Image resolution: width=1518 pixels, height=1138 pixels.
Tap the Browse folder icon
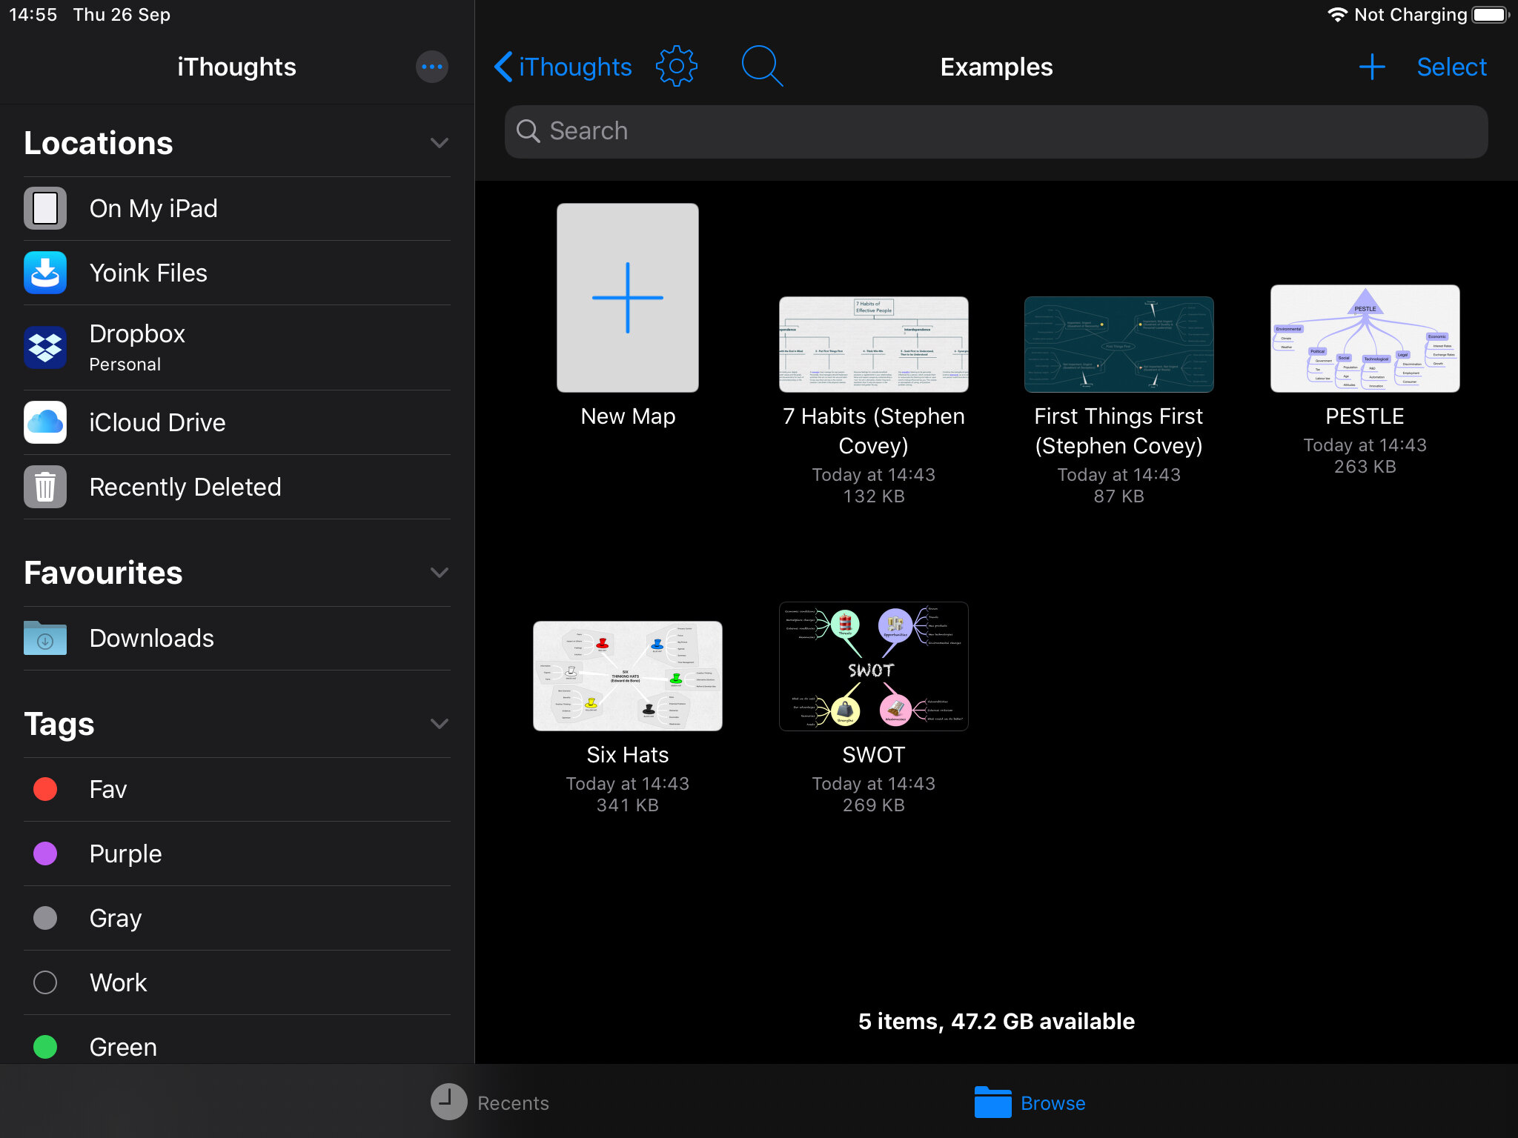(992, 1102)
